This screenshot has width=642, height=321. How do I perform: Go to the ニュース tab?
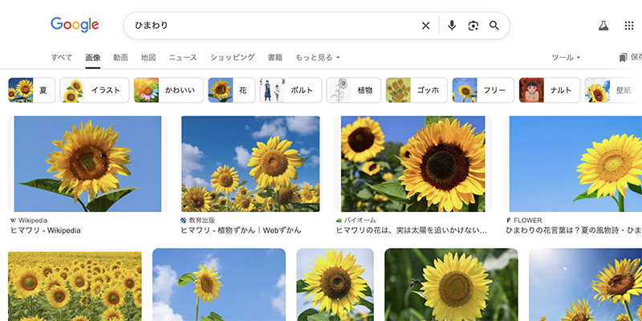click(x=183, y=57)
